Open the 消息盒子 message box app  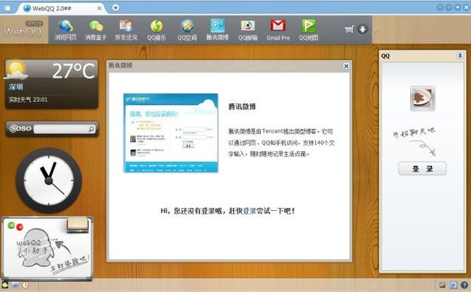point(96,30)
